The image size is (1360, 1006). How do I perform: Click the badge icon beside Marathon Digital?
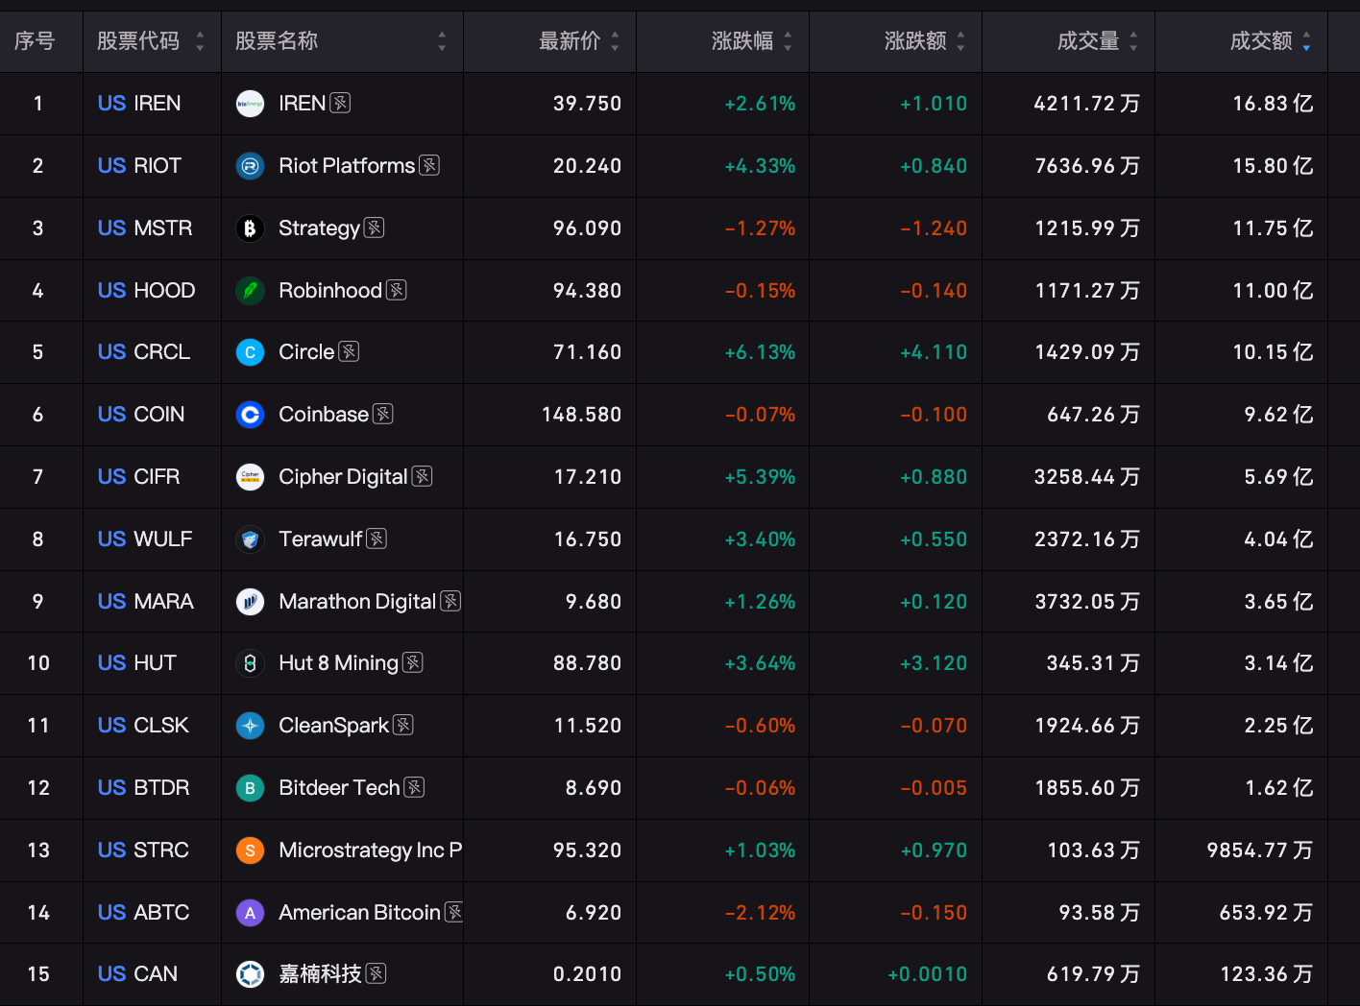coord(450,601)
